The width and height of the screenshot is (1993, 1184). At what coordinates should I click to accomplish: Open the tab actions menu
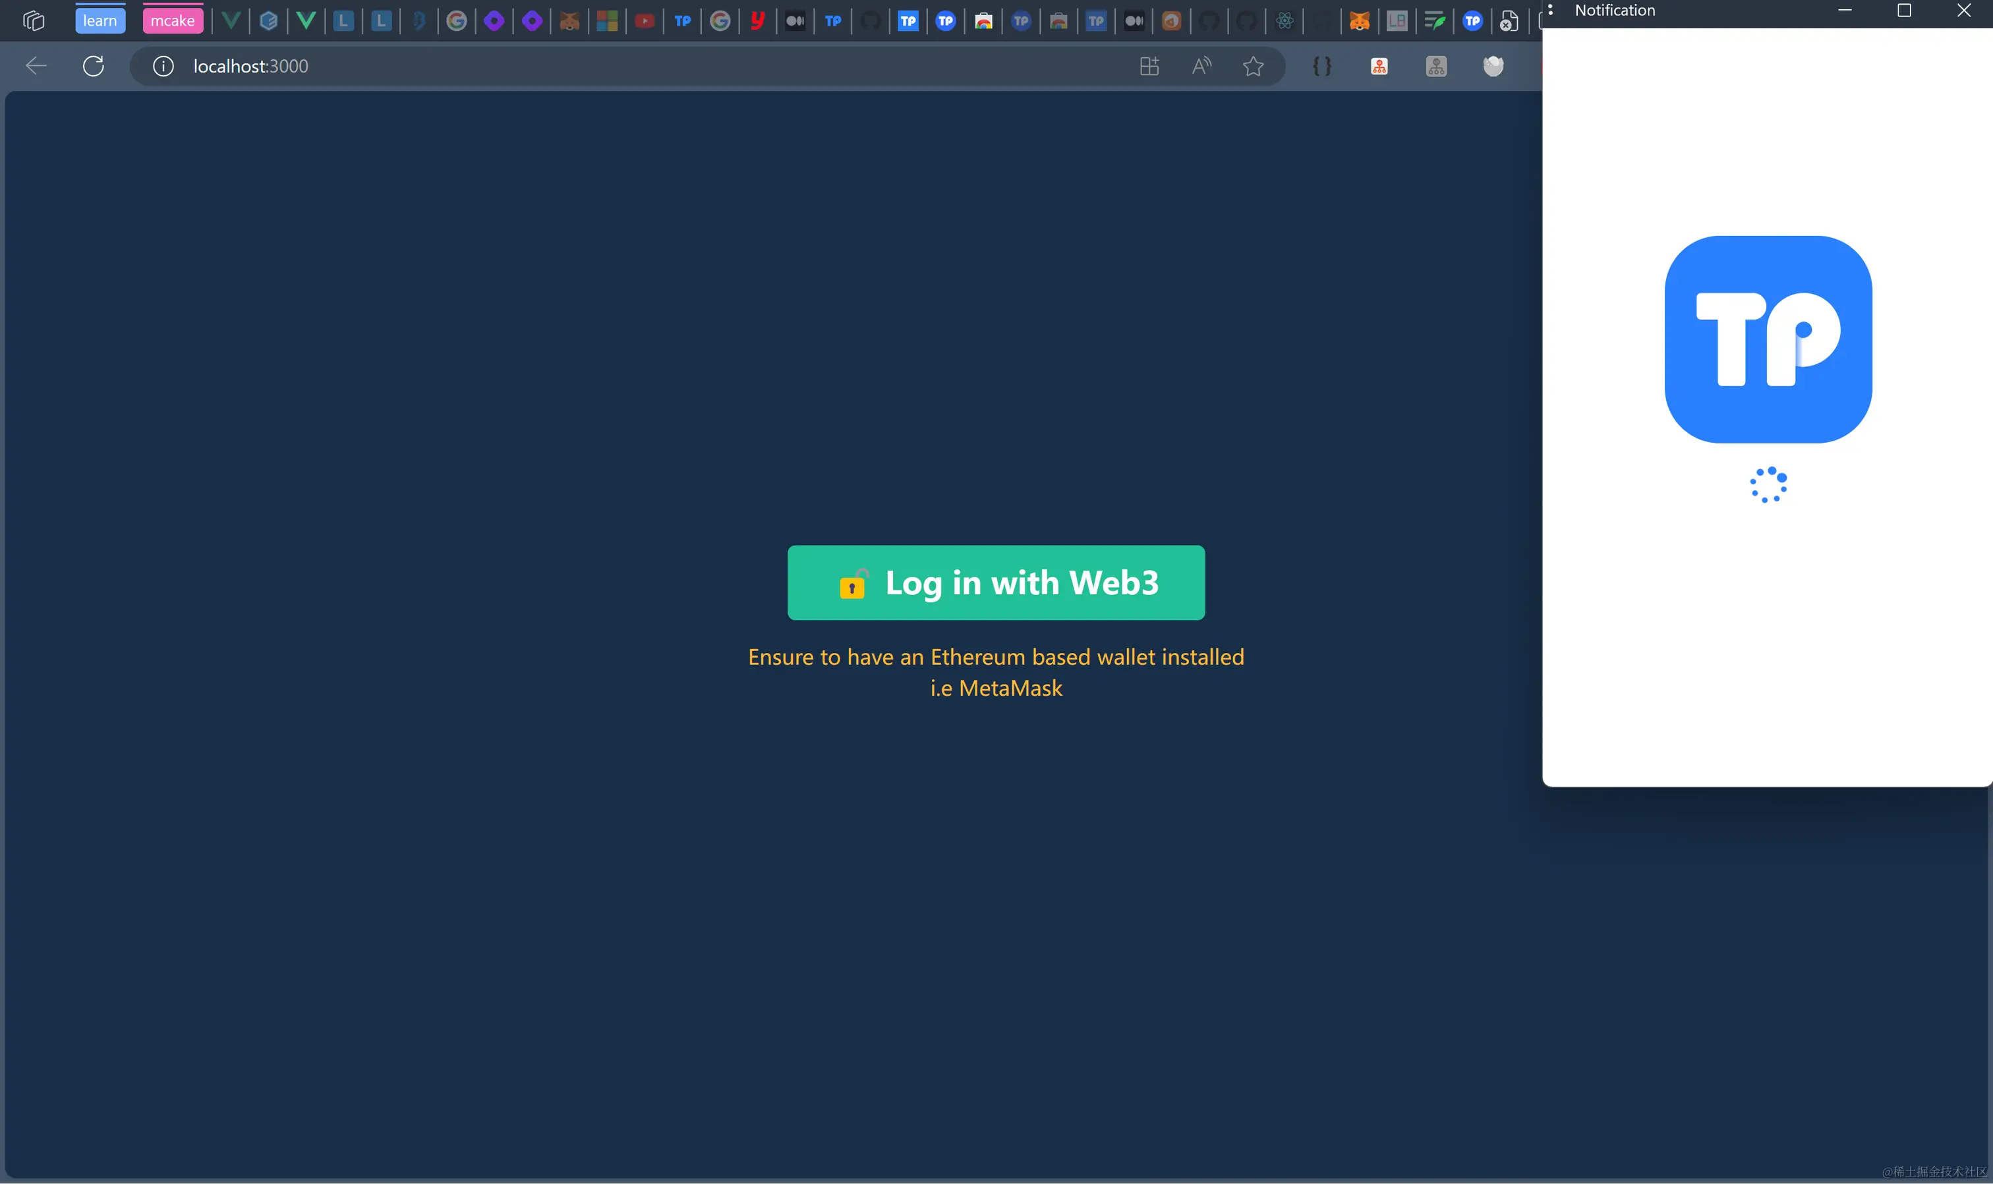(x=34, y=22)
